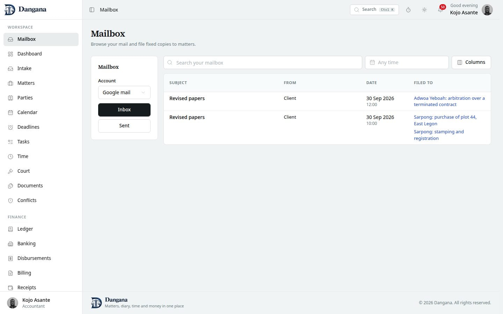This screenshot has height=314, width=503.
Task: Open Sarpong purchase of plot 44 link
Action: click(x=445, y=120)
